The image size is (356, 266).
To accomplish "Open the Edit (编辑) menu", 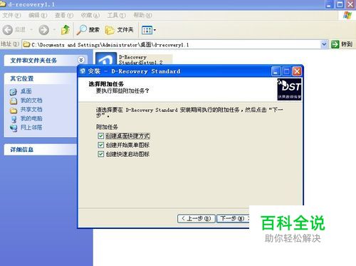I will coord(38,16).
